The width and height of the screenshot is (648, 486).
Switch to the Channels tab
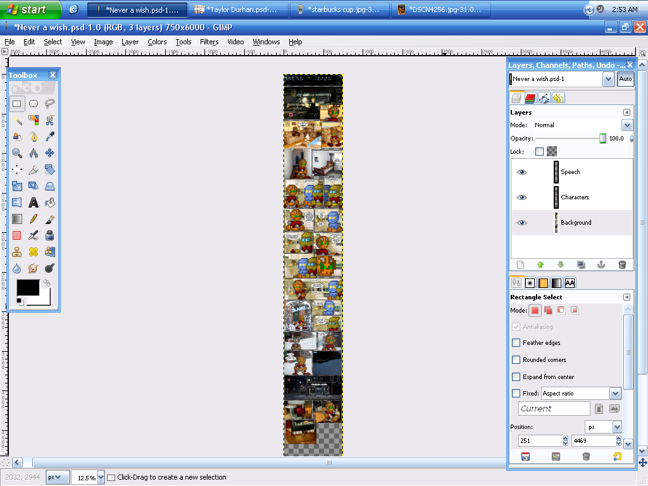[530, 98]
